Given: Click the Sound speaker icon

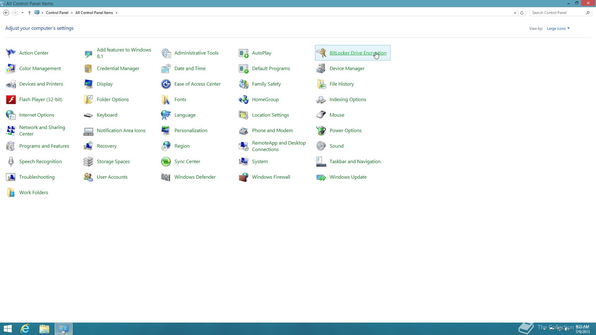Looking at the screenshot, I should point(321,146).
